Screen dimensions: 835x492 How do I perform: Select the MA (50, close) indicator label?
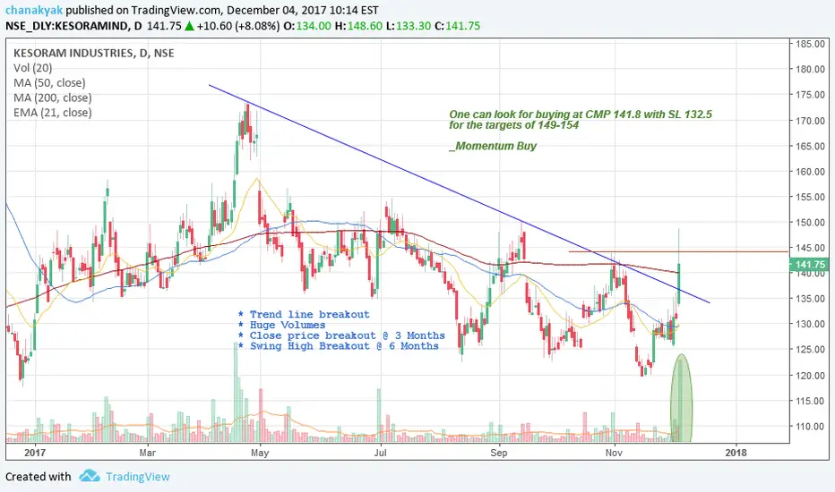[x=49, y=83]
